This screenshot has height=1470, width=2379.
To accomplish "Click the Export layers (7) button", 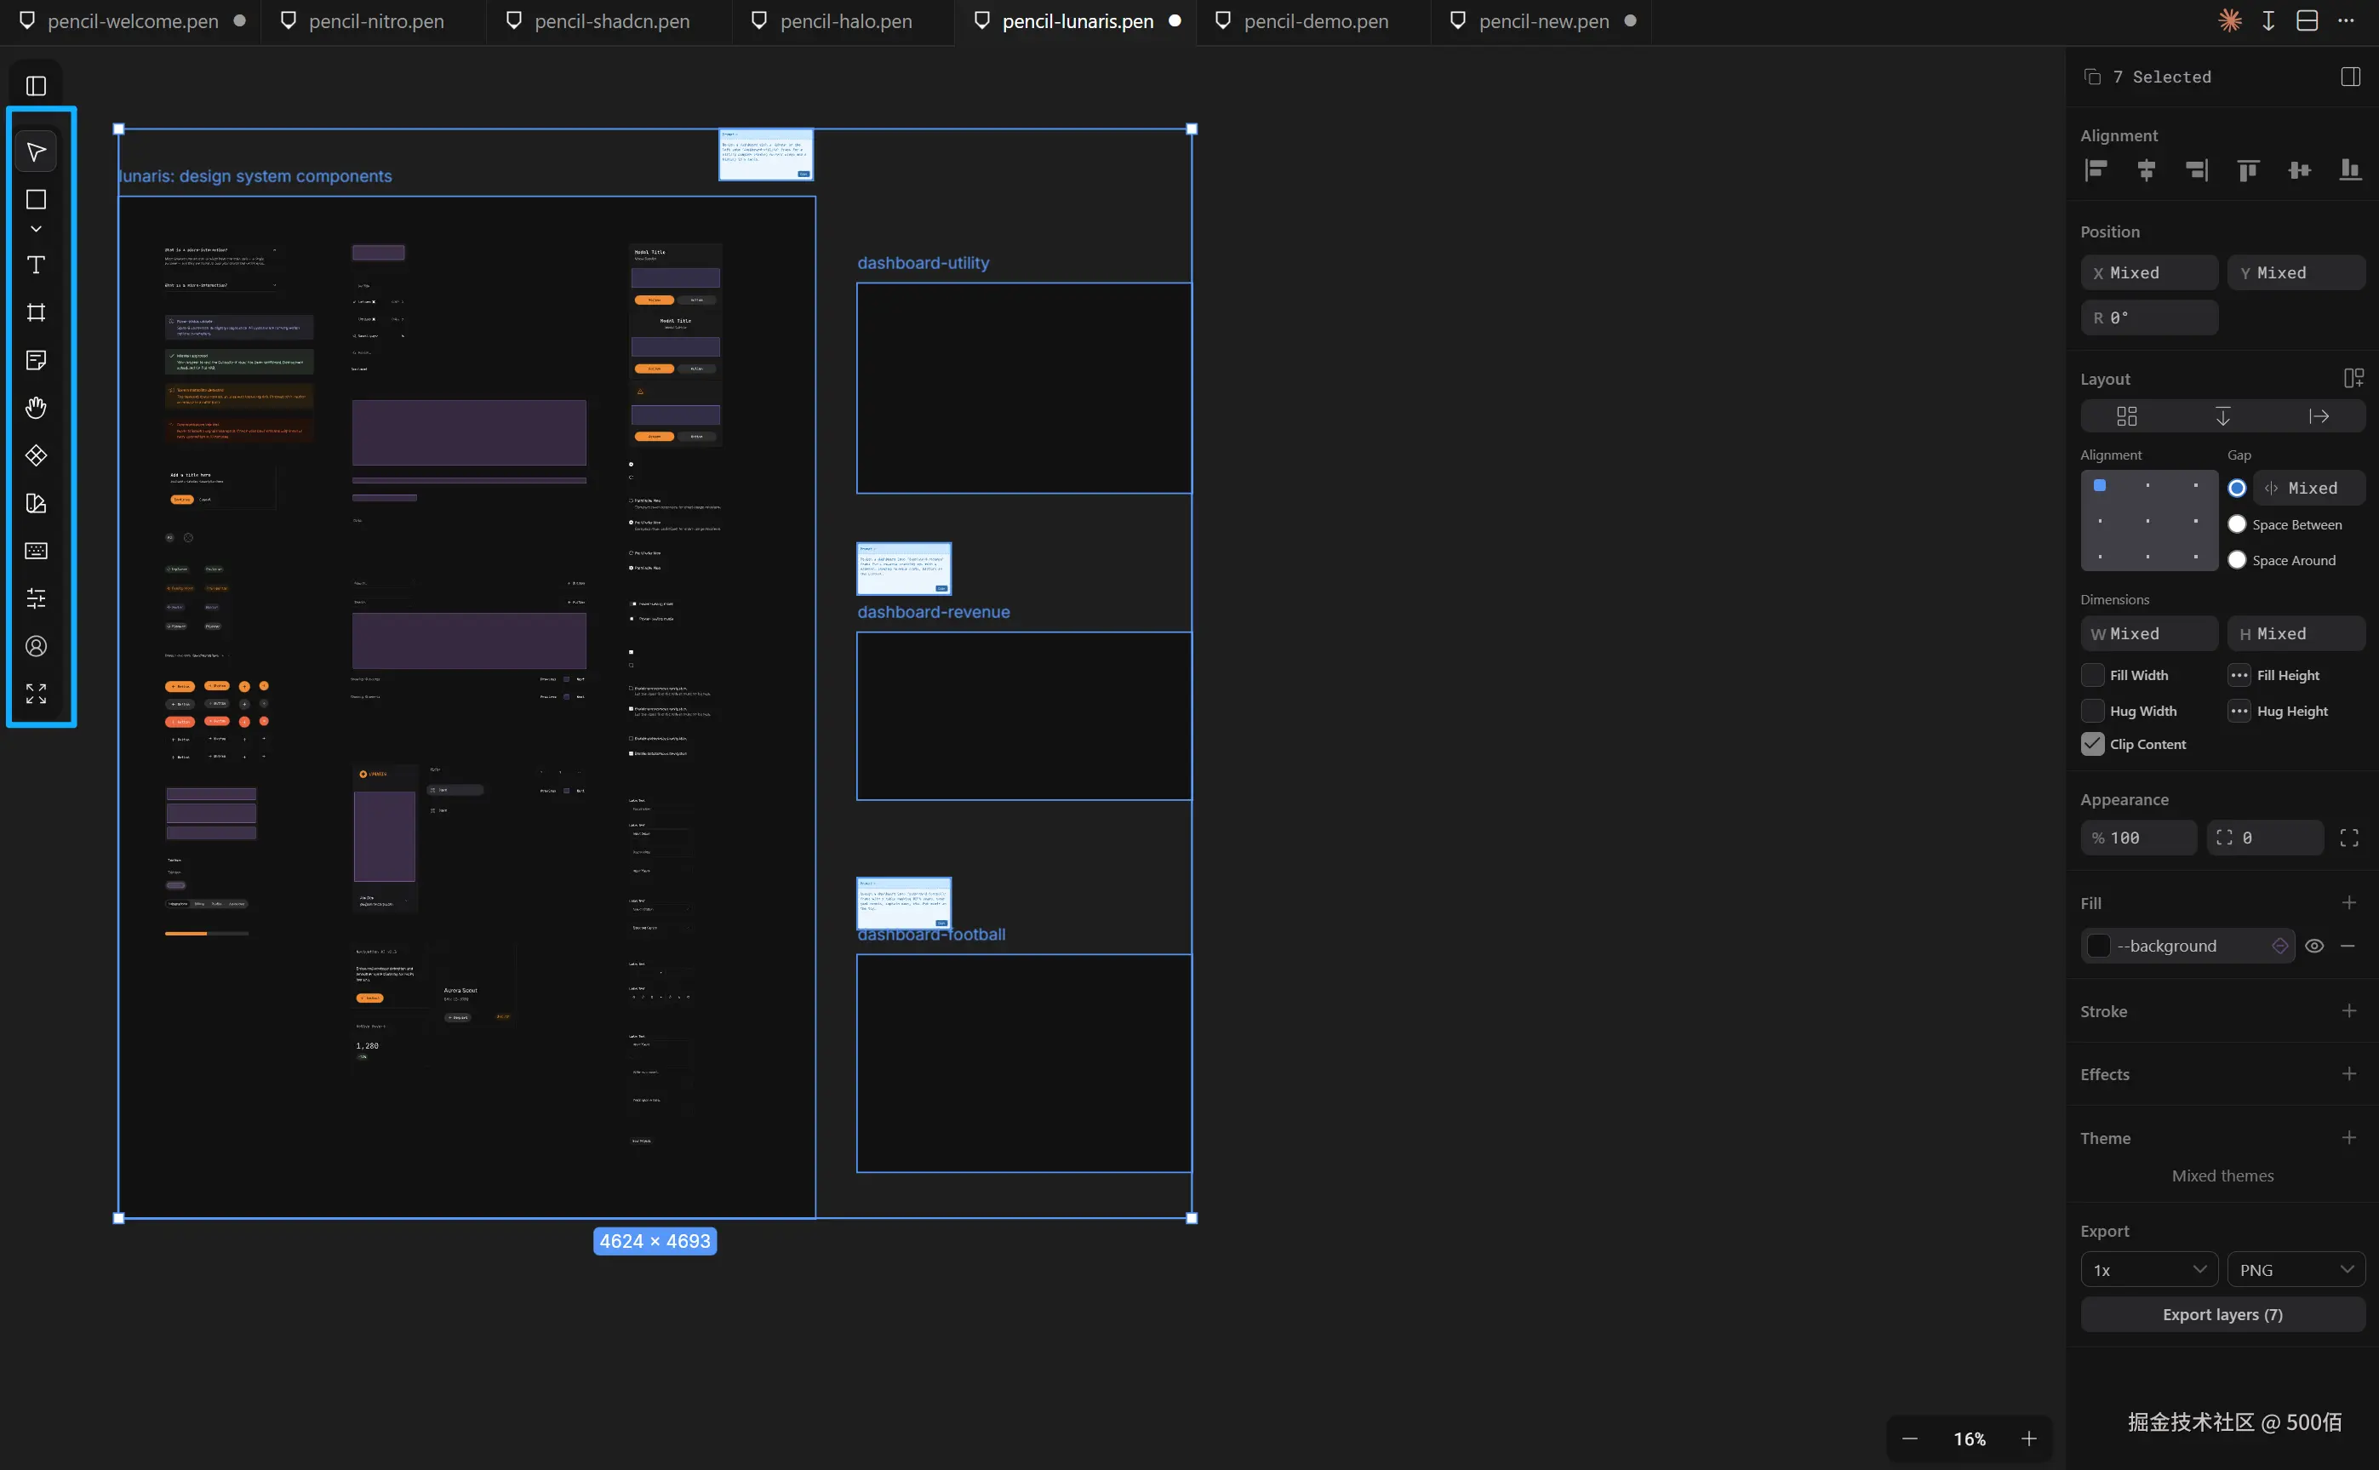I will (2222, 1314).
